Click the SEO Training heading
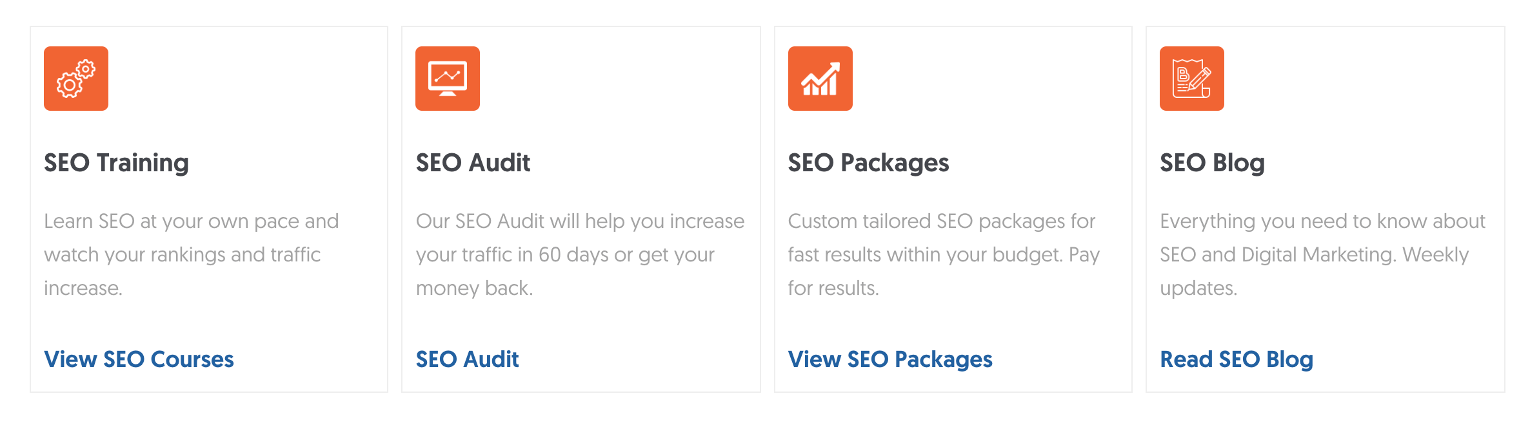Viewport: 1530px width, 425px height. point(116,163)
